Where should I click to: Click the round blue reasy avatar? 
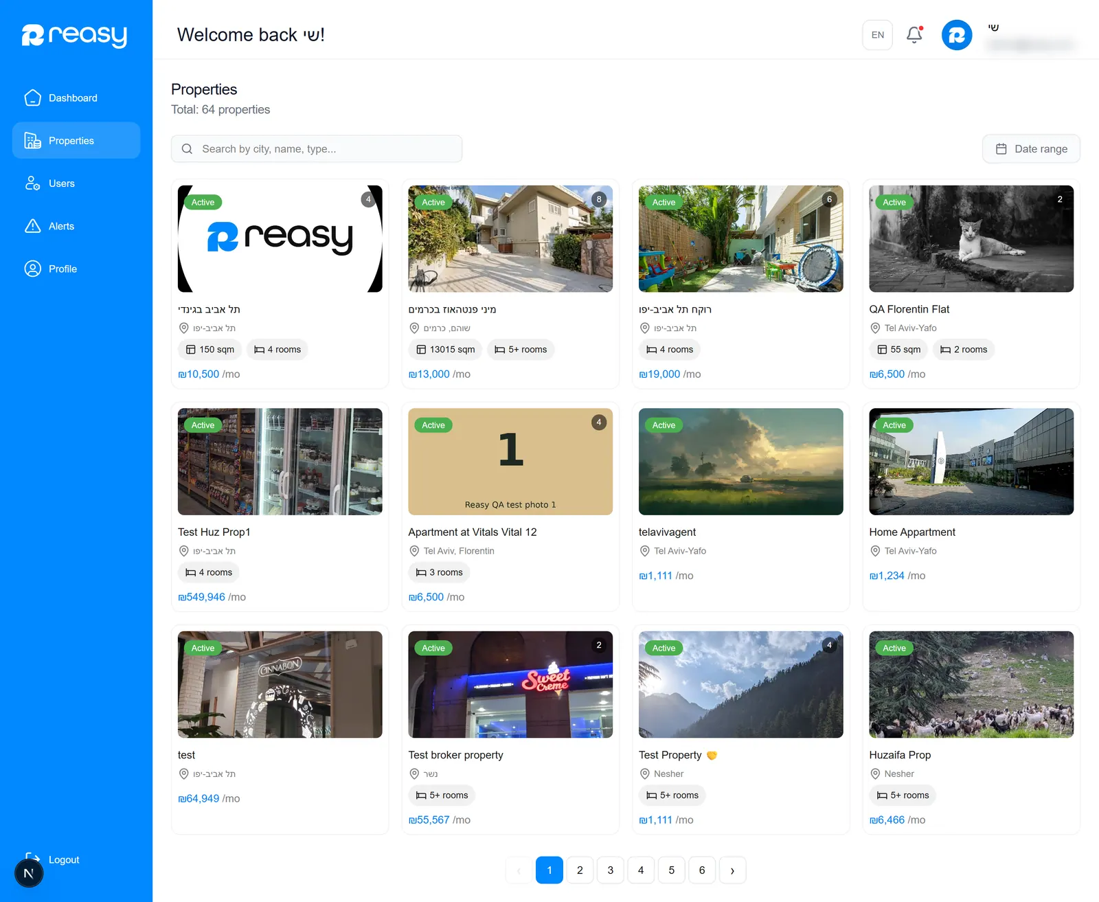956,35
